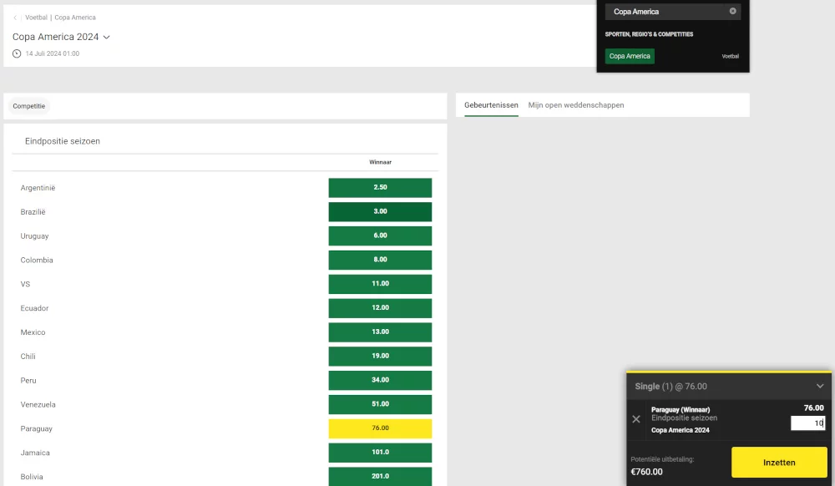Screen dimensions: 835x486
Task: Click Paraguay (Winnaar) in the betslip
Action: tap(681, 410)
